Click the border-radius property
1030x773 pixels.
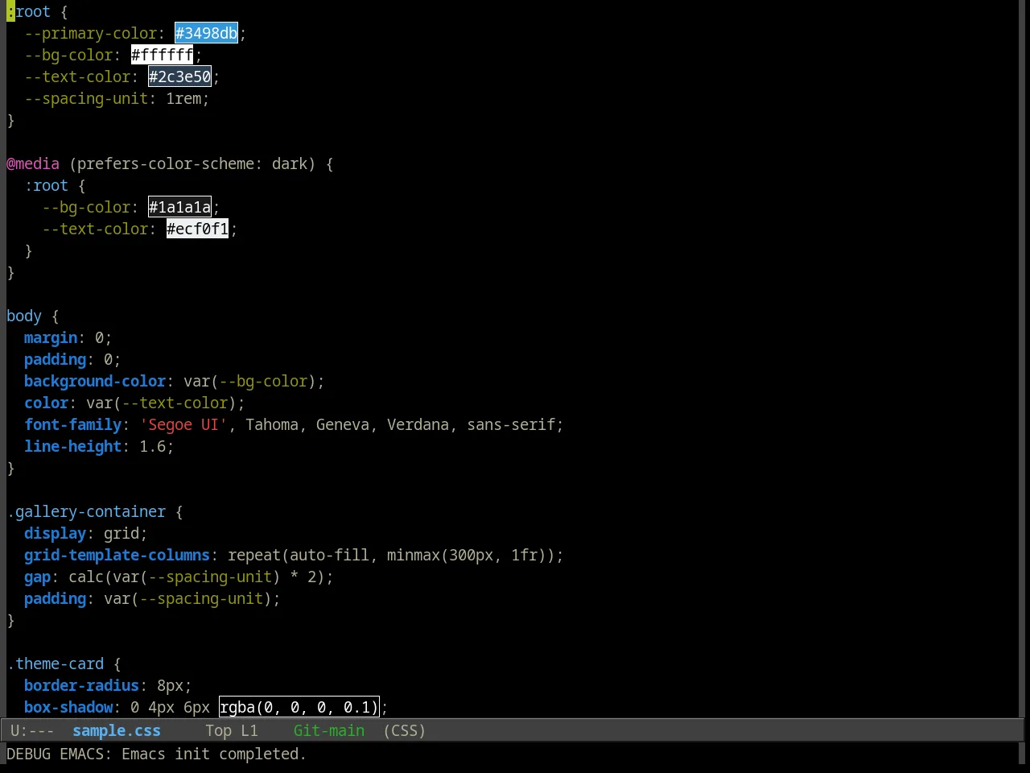pyautogui.click(x=81, y=685)
